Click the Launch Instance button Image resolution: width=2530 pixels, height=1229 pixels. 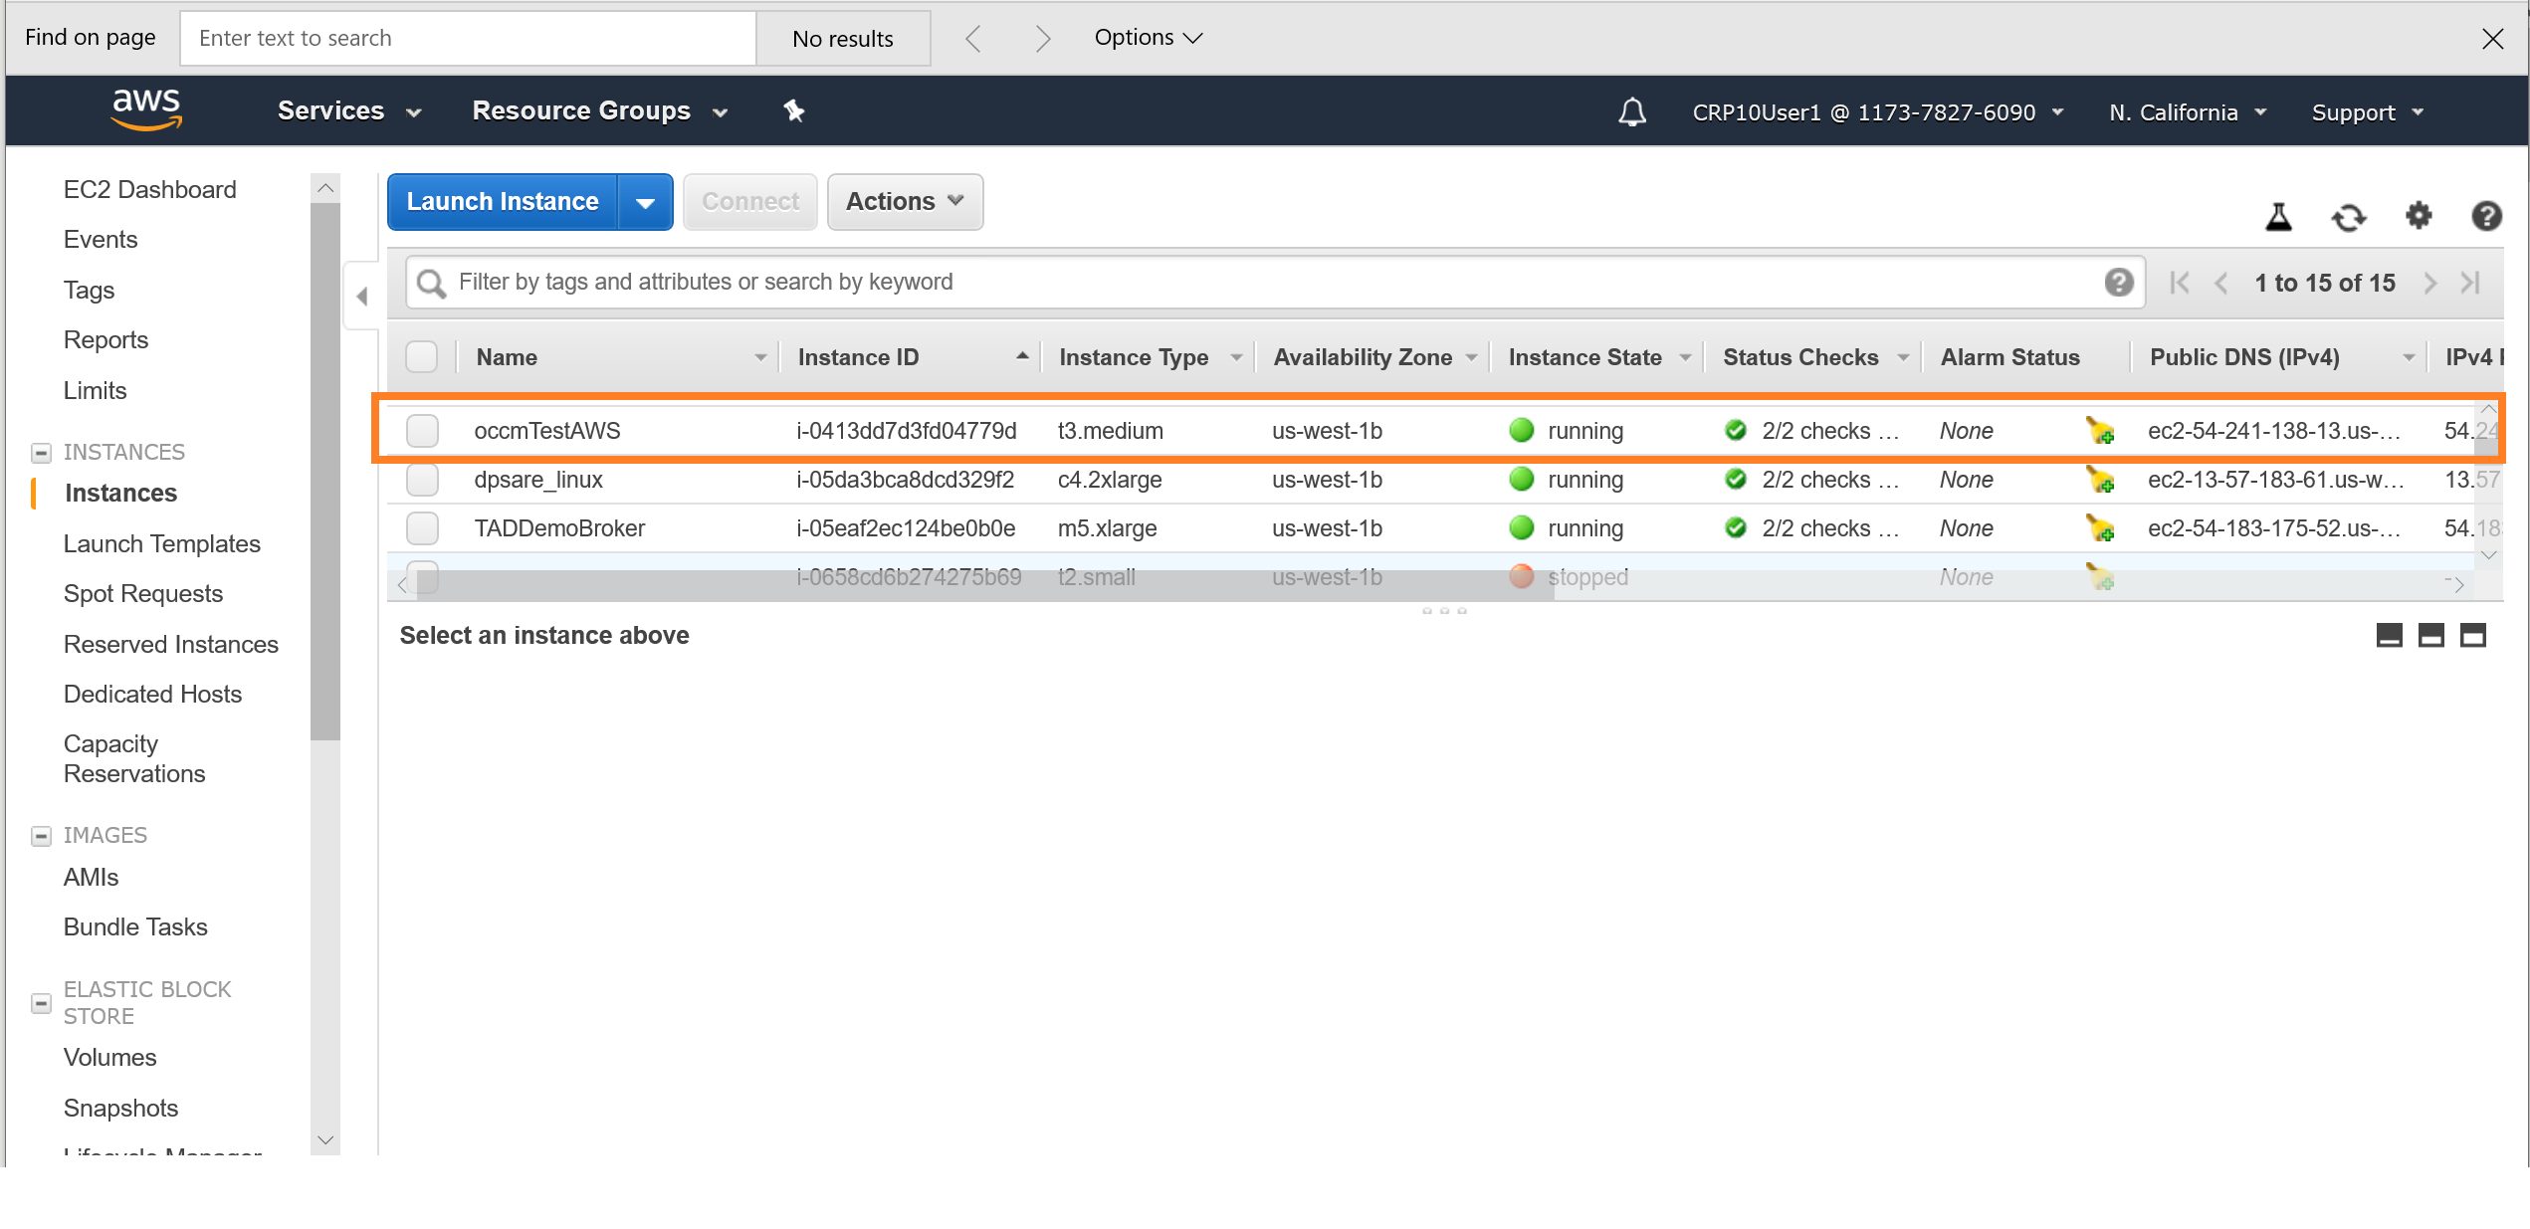(x=501, y=201)
